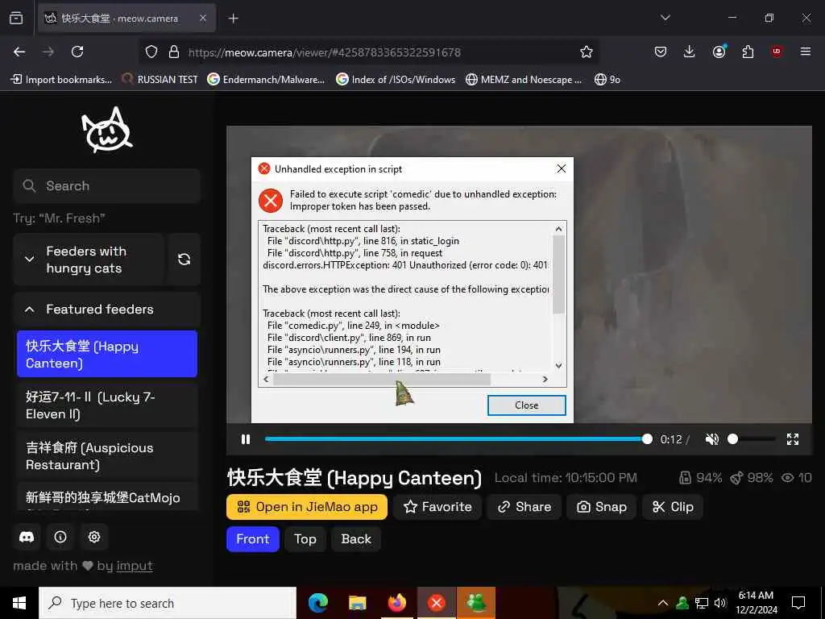Open the settings gear in sidebar footer
This screenshot has height=619, width=825.
94,537
